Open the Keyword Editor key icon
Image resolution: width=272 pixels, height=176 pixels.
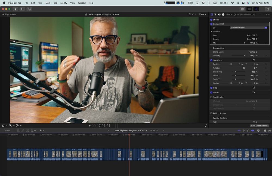coord(22,9)
